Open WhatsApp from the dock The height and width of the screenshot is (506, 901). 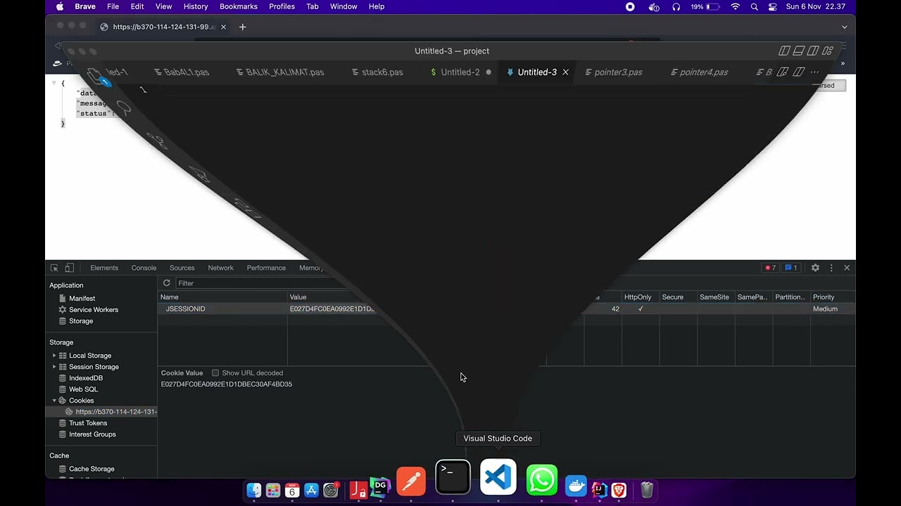(542, 480)
